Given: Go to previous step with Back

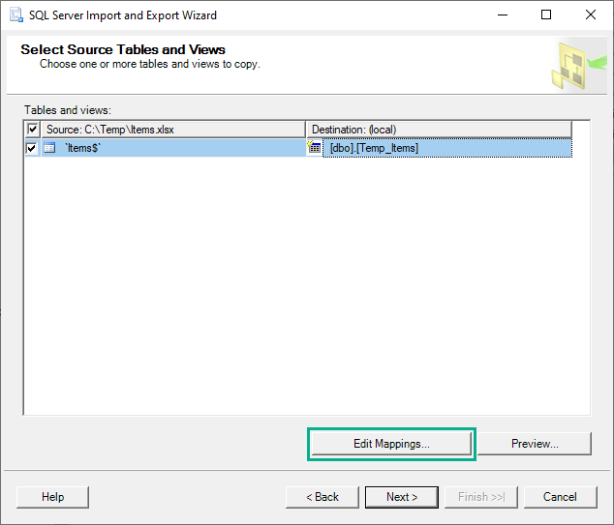Looking at the screenshot, I should (322, 497).
